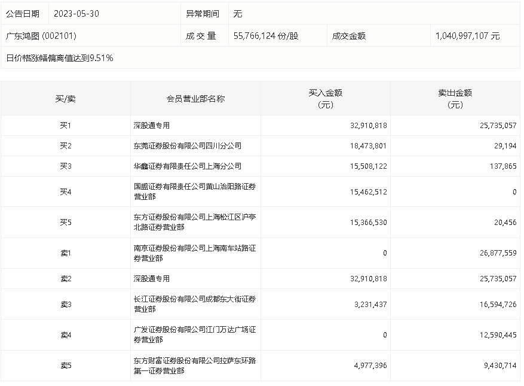
Task: Click buy amount 15,462,512
Action: point(368,192)
